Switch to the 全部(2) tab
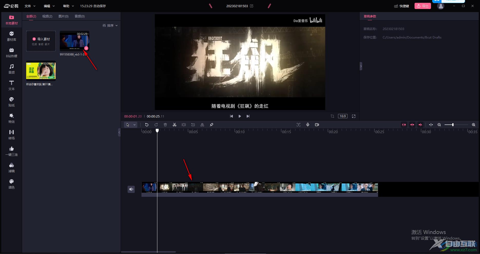 click(x=31, y=16)
